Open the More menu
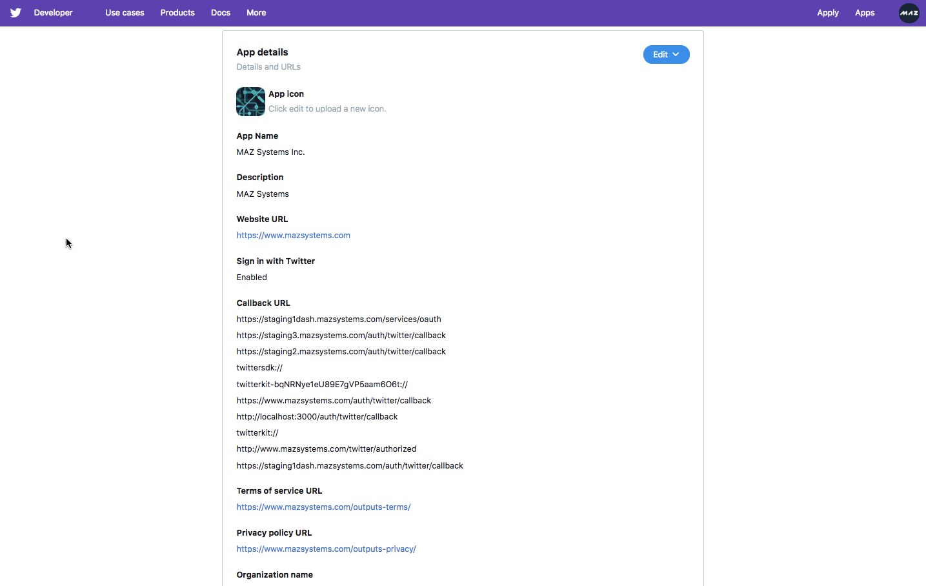 (256, 13)
